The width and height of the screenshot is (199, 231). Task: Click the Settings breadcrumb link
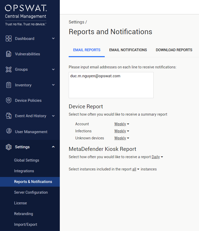76,22
